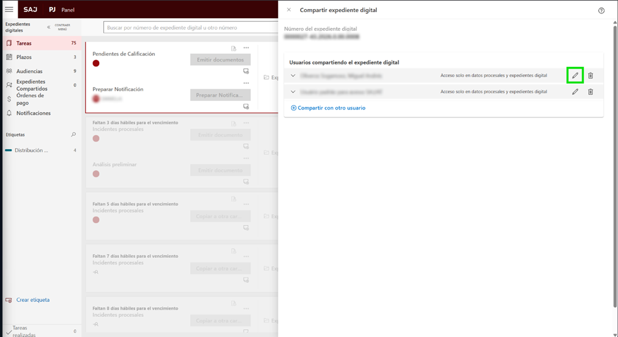The width and height of the screenshot is (618, 337).
Task: Close the Compartir expediente digital panel
Action: pyautogui.click(x=289, y=10)
